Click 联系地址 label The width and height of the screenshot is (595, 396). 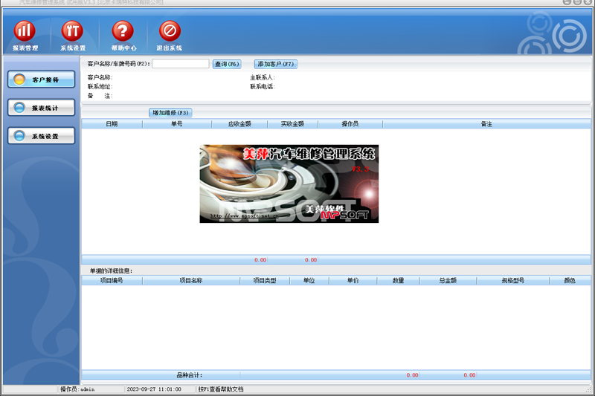(100, 86)
